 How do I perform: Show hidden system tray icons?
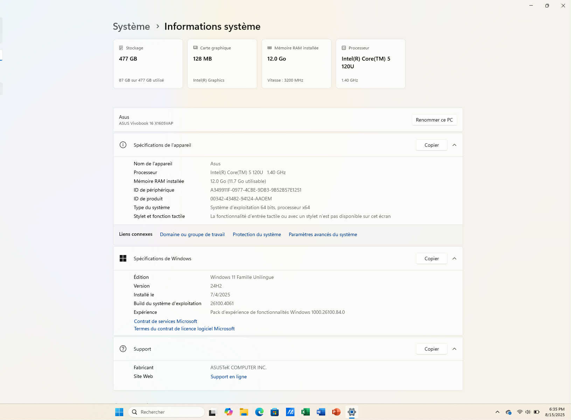[x=497, y=412]
